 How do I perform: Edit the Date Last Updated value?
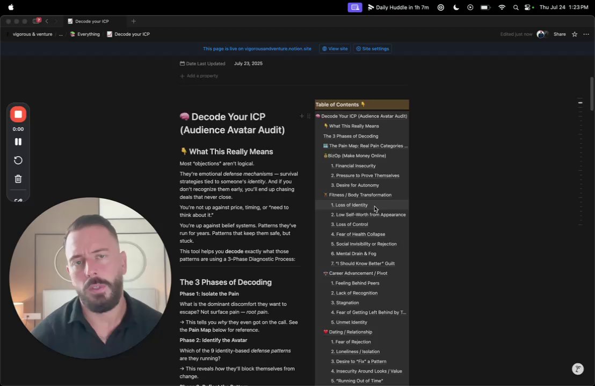pos(248,64)
